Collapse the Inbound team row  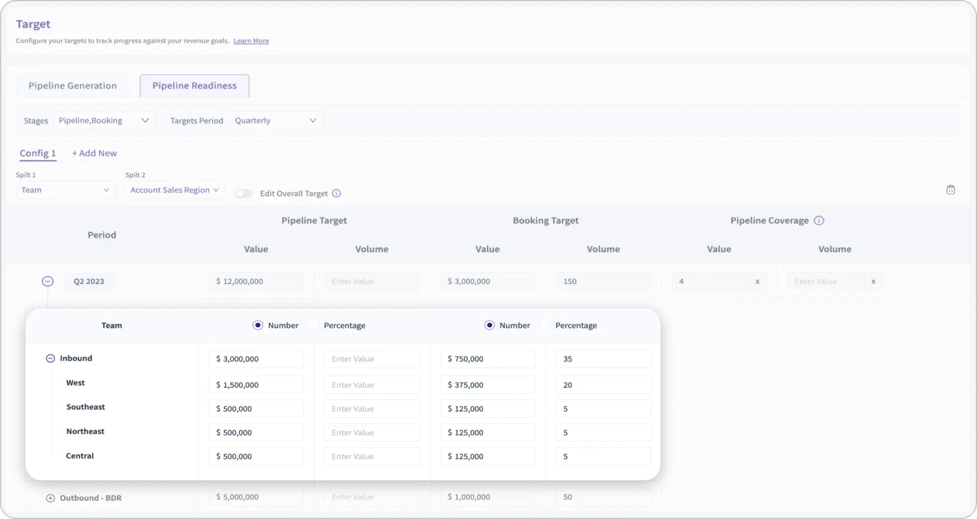click(50, 359)
